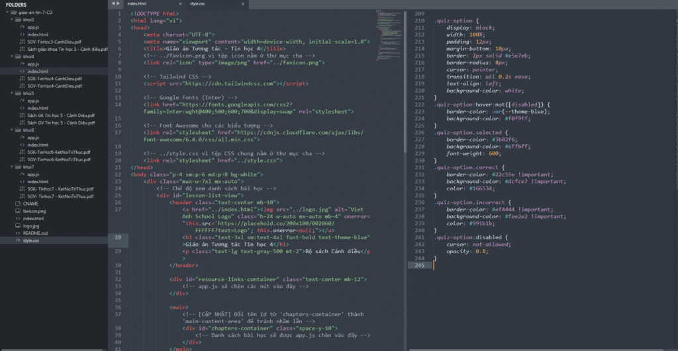Click the logo.jpg image icon
This screenshot has width=678, height=351.
[x=18, y=226]
